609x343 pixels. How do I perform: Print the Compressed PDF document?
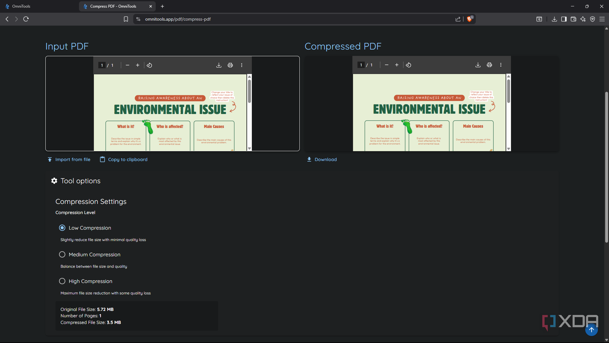(x=489, y=65)
